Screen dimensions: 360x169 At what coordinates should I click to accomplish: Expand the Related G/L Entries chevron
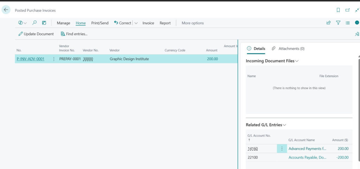[285, 125]
